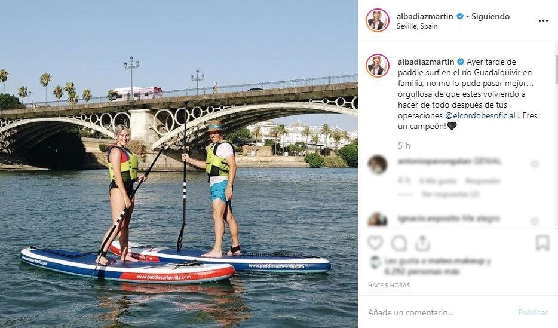
Task: Click Responder under the first comment
Action: pos(483,181)
